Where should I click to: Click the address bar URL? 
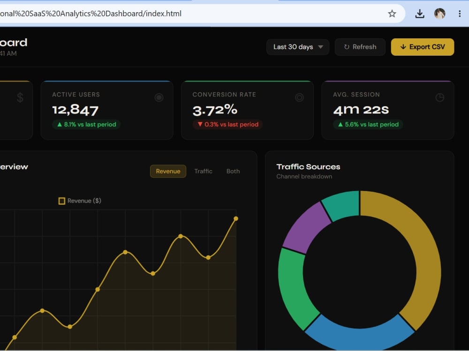point(91,14)
